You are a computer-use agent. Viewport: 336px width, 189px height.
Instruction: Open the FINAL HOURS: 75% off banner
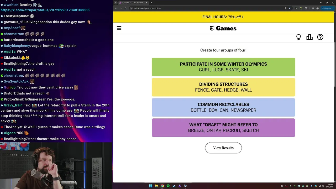click(223, 17)
